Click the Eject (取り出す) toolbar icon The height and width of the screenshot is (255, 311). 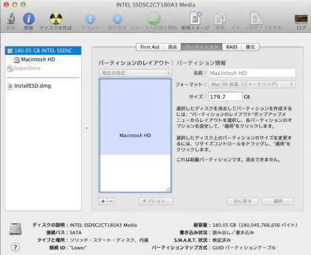pos(118,19)
